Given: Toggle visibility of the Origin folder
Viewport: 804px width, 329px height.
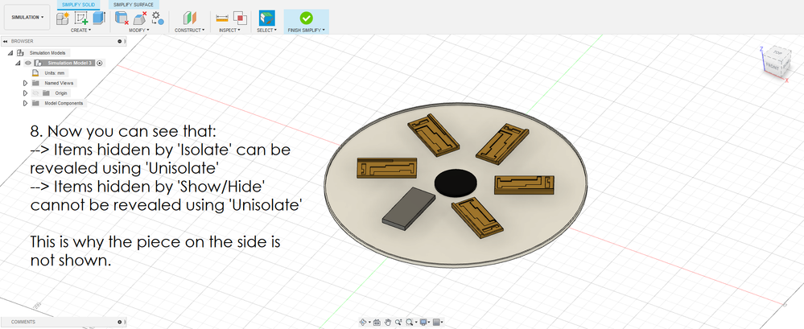Looking at the screenshot, I should click(x=35, y=93).
